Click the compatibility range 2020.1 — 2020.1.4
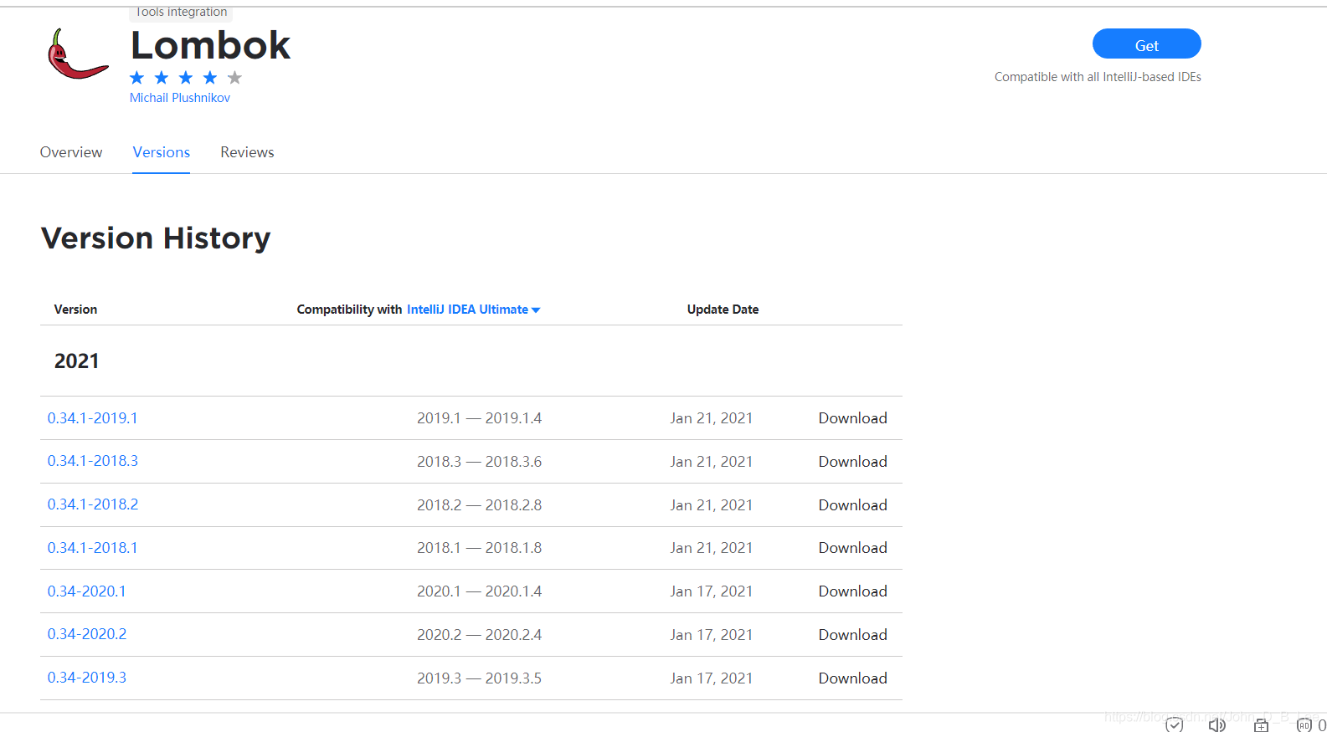The width and height of the screenshot is (1327, 732). (479, 591)
